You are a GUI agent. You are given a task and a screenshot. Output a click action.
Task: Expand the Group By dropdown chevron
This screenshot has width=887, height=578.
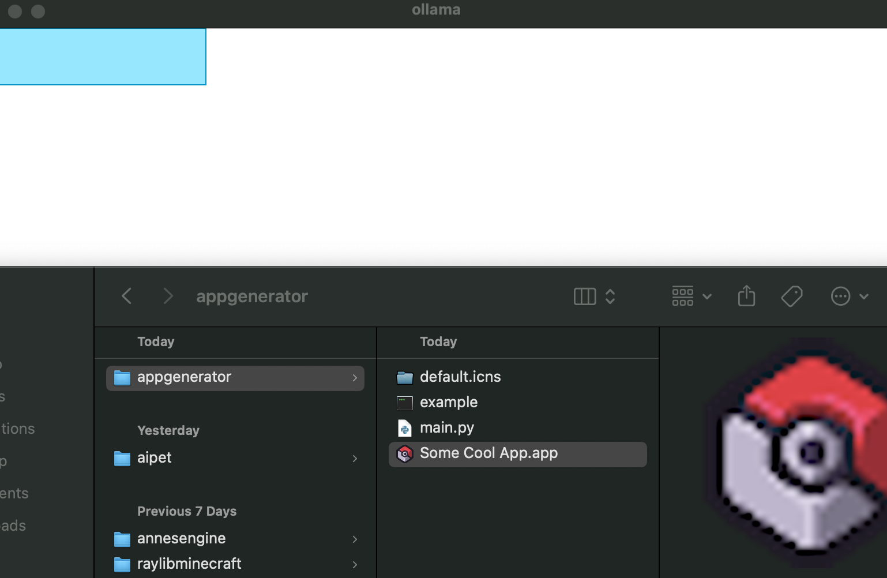tap(707, 297)
